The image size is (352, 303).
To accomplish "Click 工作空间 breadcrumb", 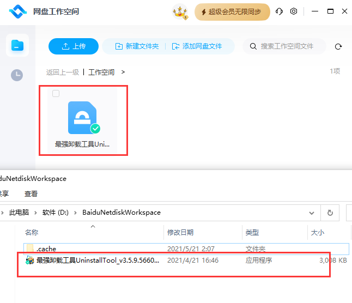I will [x=101, y=72].
